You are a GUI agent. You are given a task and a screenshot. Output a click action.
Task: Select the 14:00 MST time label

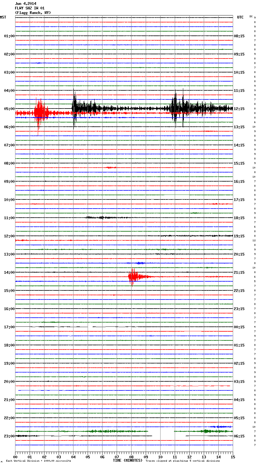[x=9, y=273]
